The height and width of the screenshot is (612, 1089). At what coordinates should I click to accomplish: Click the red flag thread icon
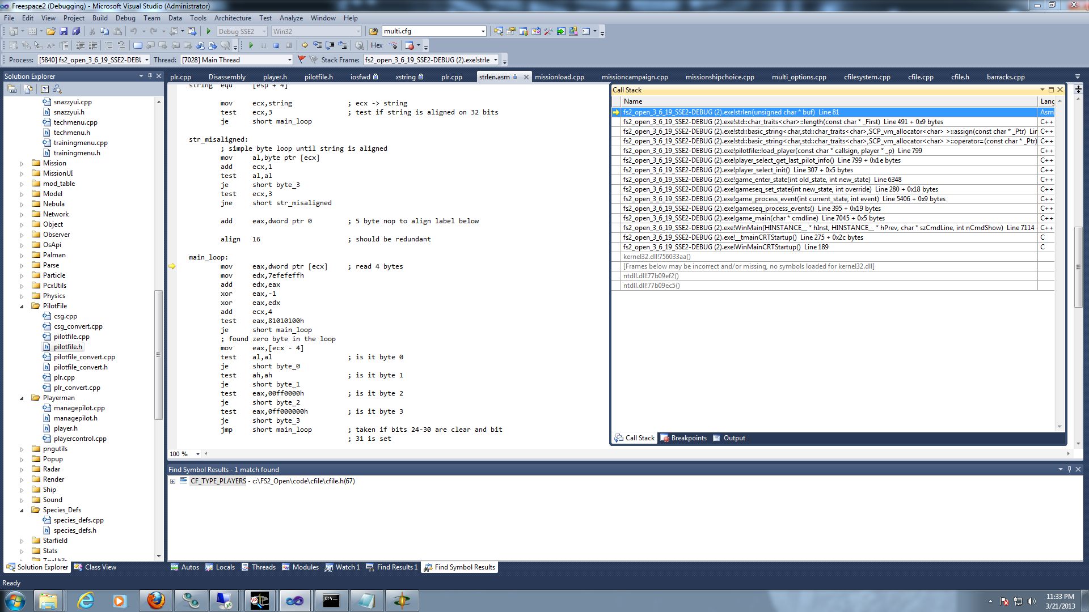click(x=302, y=59)
